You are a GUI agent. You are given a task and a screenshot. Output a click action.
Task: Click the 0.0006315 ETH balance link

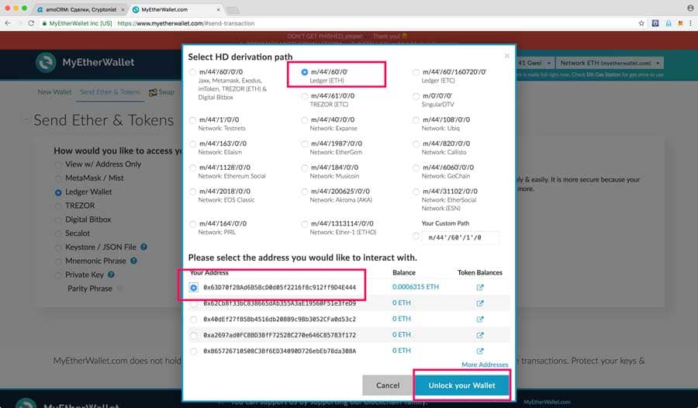point(416,287)
